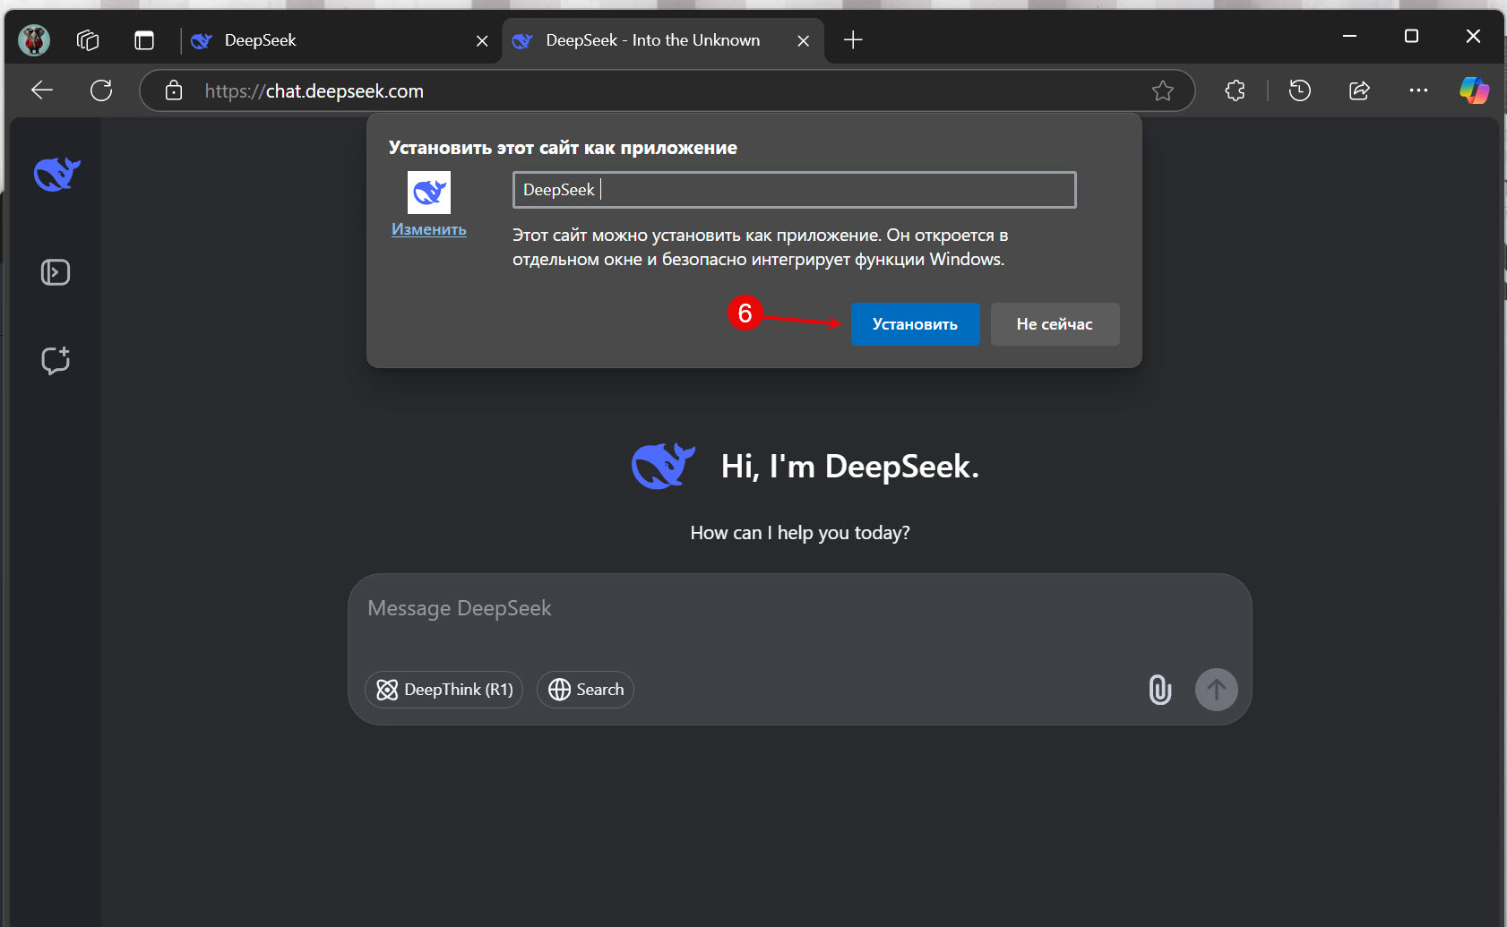Attach a file with paperclip icon
Image resolution: width=1507 pixels, height=927 pixels.
1160,690
